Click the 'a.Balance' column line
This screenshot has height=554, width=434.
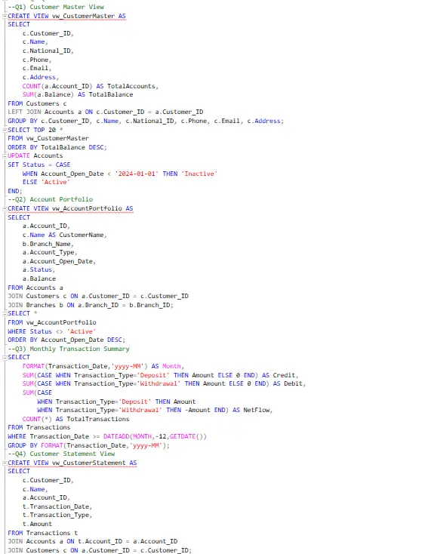[x=39, y=279]
